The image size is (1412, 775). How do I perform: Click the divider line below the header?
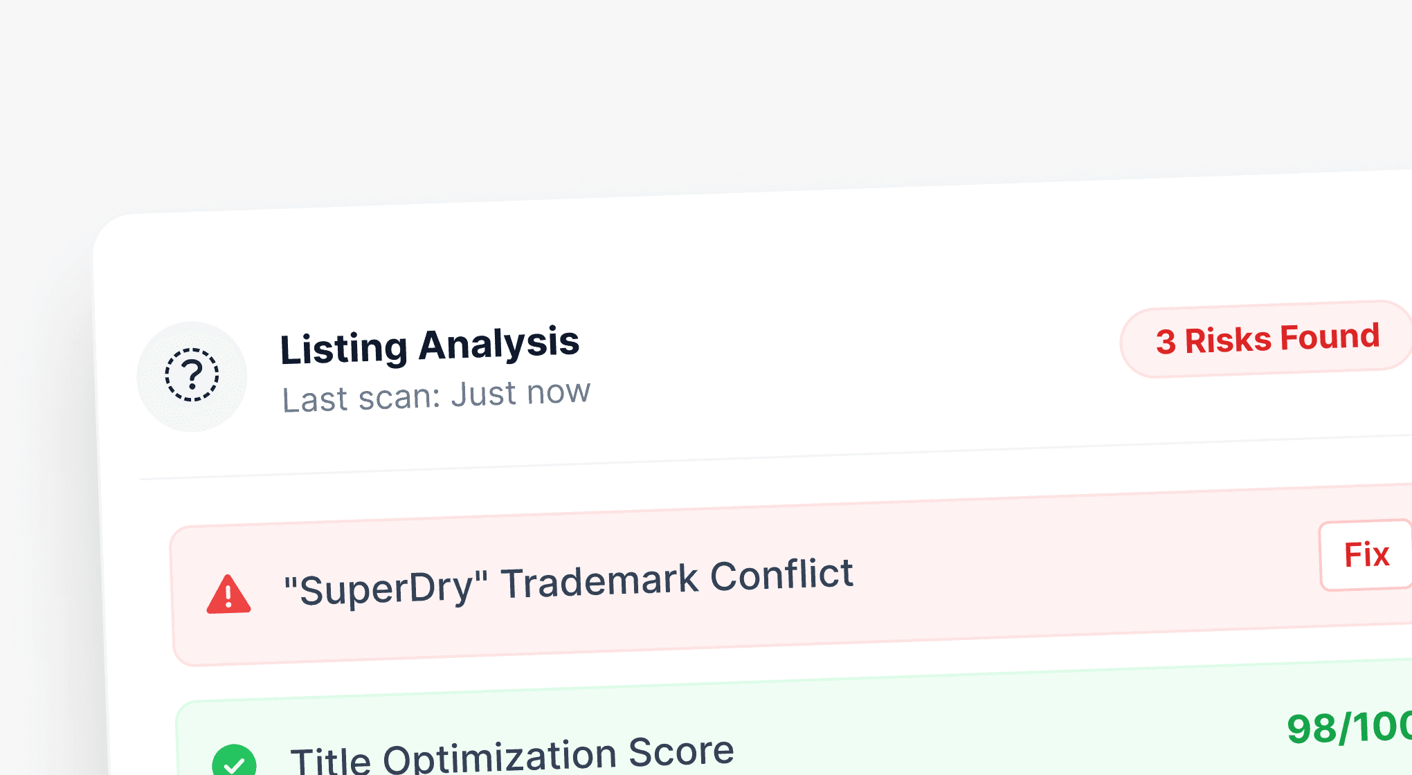761,458
